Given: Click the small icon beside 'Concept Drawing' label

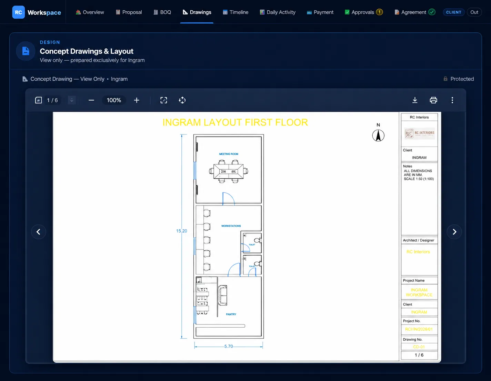Looking at the screenshot, I should click(x=25, y=79).
